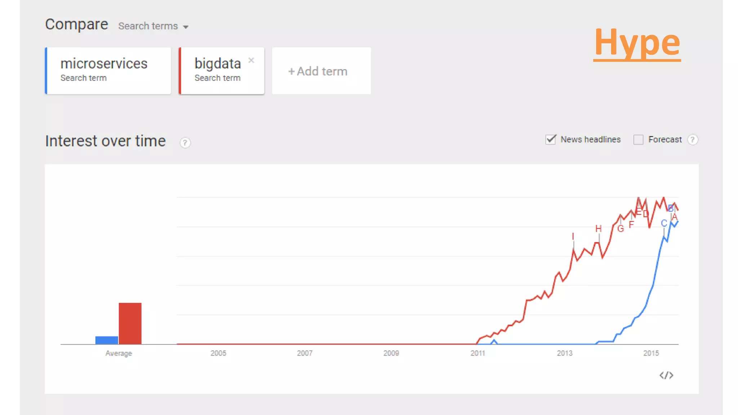This screenshot has height=415, width=738.
Task: Open the orange Hype link
Action: (x=637, y=43)
